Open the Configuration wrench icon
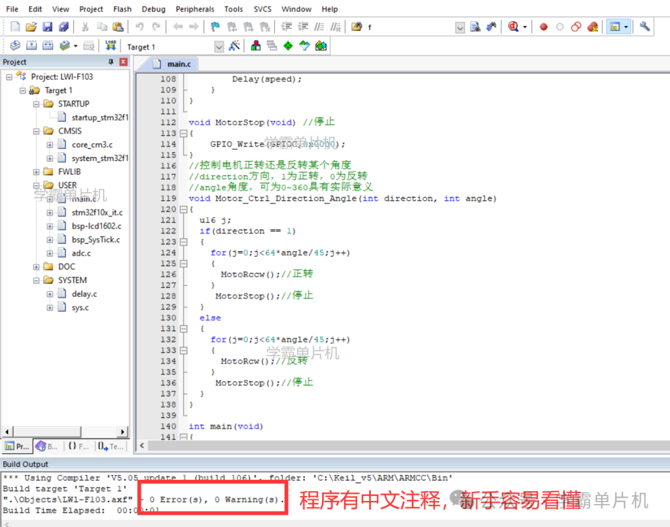The image size is (670, 527). pos(645,27)
